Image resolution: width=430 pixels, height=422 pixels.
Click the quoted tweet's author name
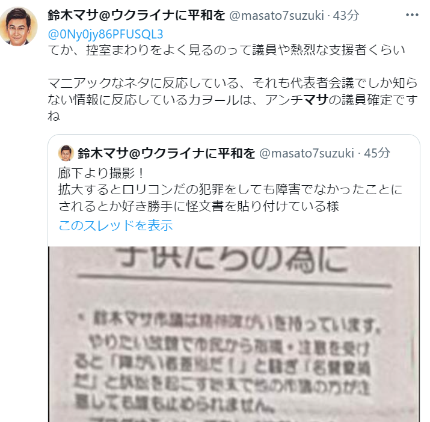pos(166,153)
